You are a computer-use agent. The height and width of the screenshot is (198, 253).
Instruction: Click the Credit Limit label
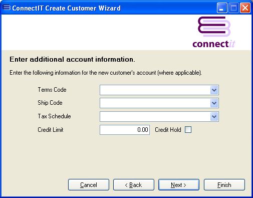point(51,130)
